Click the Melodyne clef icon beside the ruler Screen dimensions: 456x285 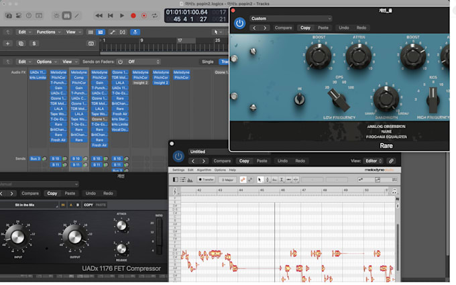pos(175,191)
